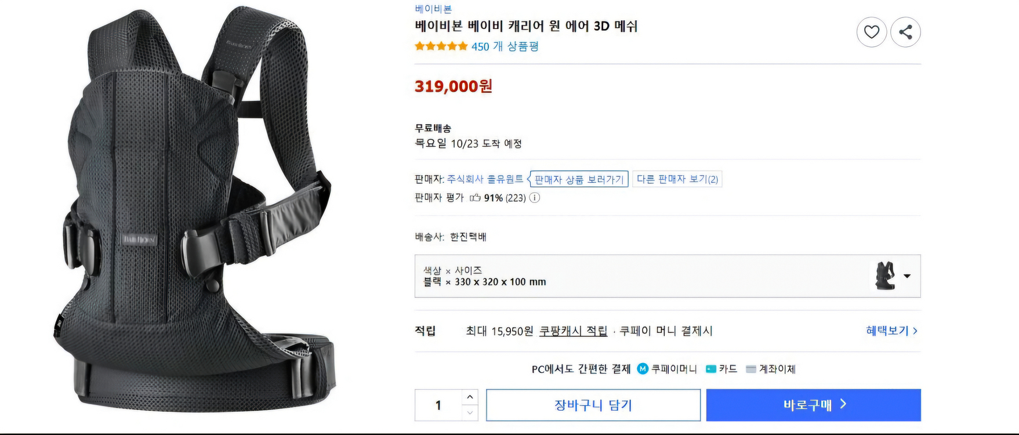Click 장바구니 담기 button
The width and height of the screenshot is (1019, 435).
point(593,405)
